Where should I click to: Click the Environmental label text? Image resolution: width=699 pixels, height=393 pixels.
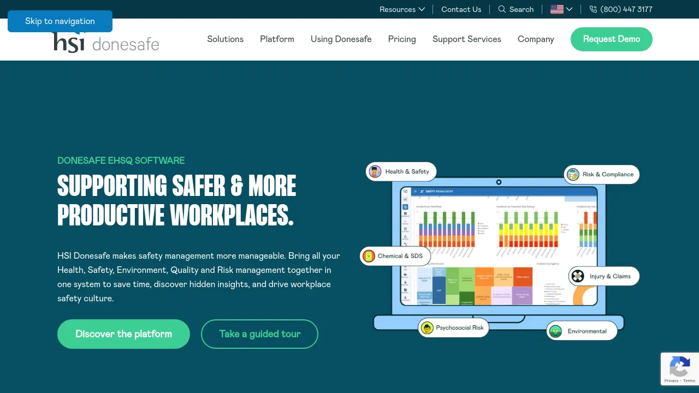tap(587, 331)
